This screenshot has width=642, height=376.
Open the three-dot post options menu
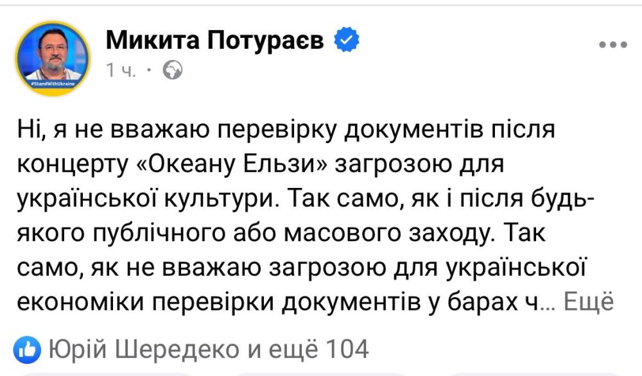[x=613, y=44]
